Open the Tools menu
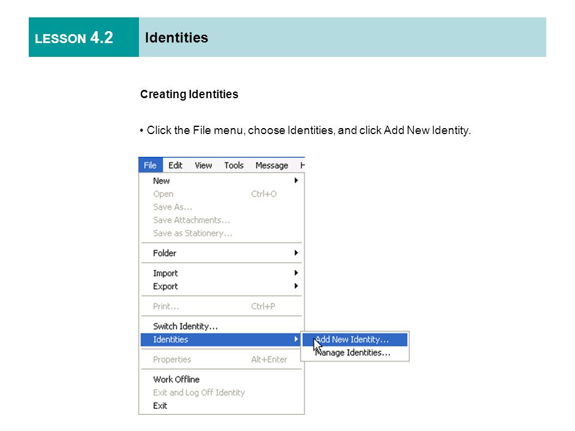Viewport: 575px width, 431px height. click(234, 165)
